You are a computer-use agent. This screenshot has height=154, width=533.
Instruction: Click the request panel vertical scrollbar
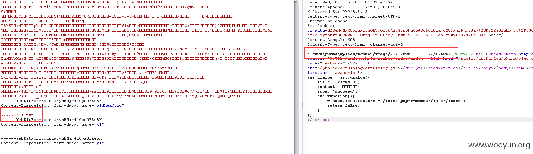(x=297, y=77)
